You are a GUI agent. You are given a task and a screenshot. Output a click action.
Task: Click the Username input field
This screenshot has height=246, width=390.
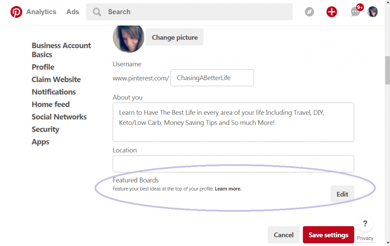(x=212, y=78)
